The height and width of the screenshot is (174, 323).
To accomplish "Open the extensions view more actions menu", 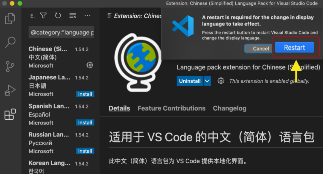I will click(x=87, y=16).
